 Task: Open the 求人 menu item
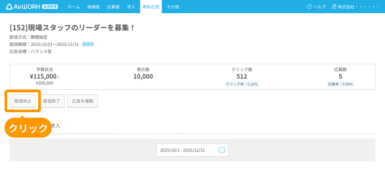131,7
